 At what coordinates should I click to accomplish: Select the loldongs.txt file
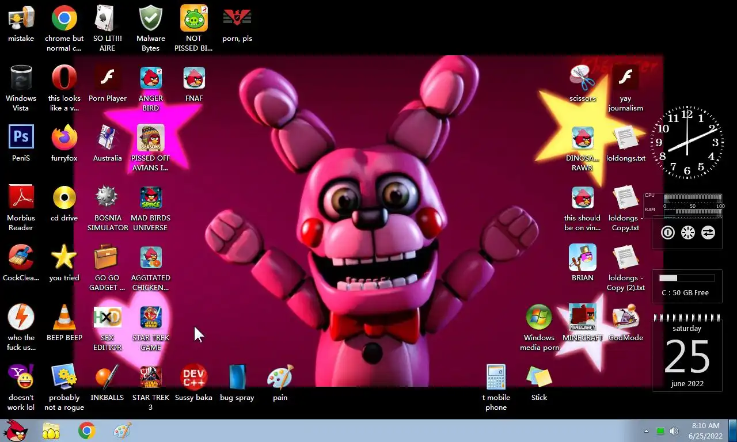tap(626, 138)
